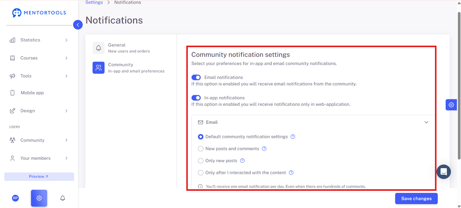Open the chat support bubble icon
This screenshot has width=461, height=208.
coord(444,172)
